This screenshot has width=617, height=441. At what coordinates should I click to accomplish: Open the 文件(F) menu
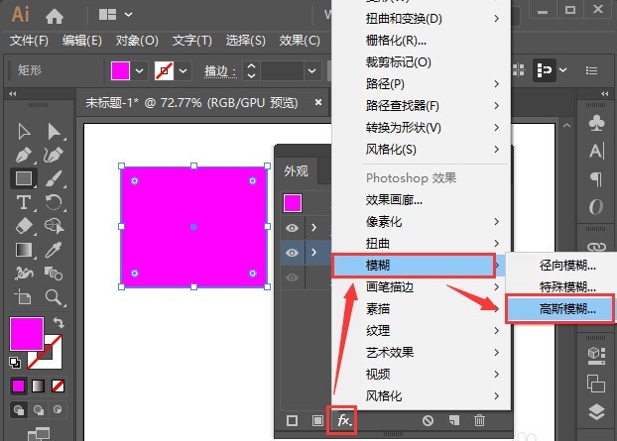[x=29, y=40]
